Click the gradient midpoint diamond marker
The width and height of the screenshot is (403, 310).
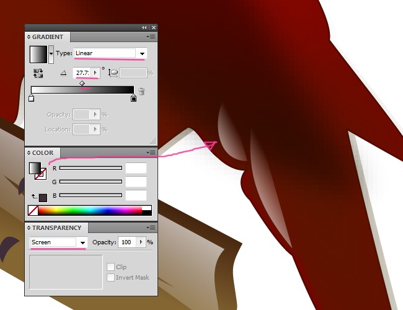[82, 84]
